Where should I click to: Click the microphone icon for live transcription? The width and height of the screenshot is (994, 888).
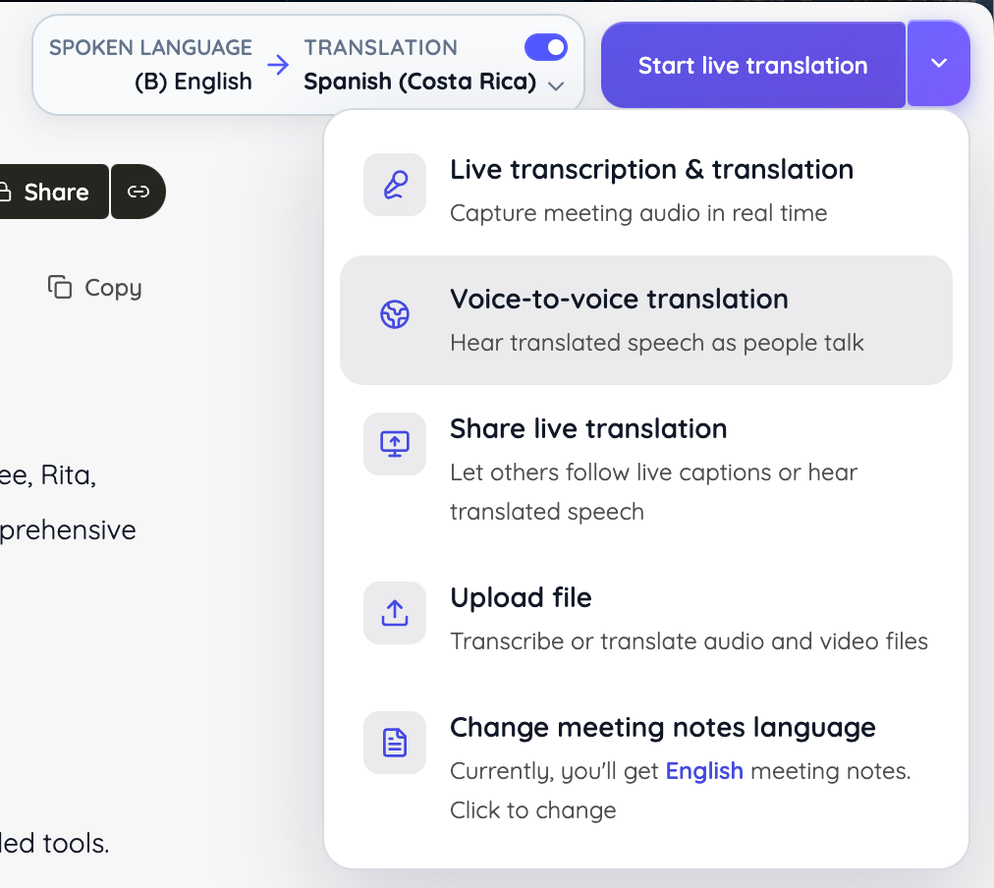click(395, 185)
